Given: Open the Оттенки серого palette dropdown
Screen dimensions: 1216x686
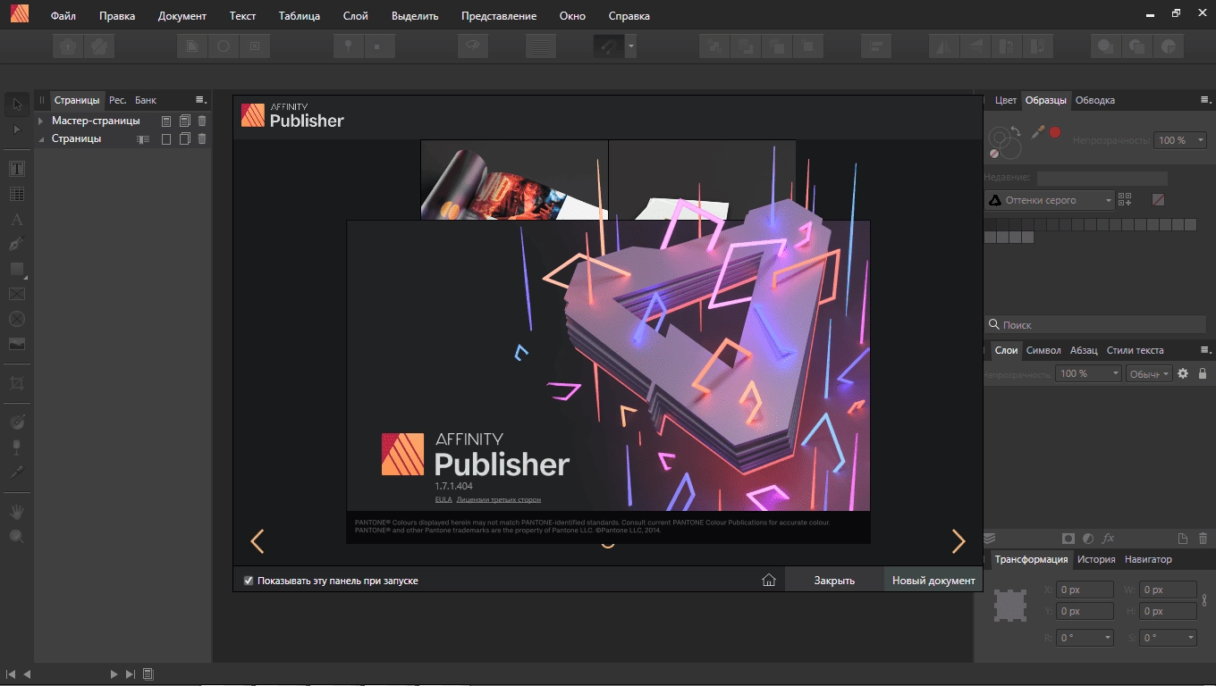Looking at the screenshot, I should [x=1050, y=200].
